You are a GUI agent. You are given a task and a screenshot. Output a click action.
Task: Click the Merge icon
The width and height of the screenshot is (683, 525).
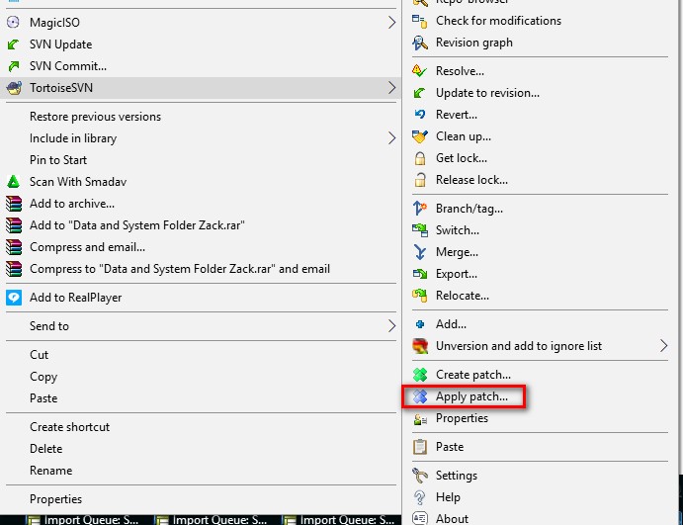click(420, 252)
